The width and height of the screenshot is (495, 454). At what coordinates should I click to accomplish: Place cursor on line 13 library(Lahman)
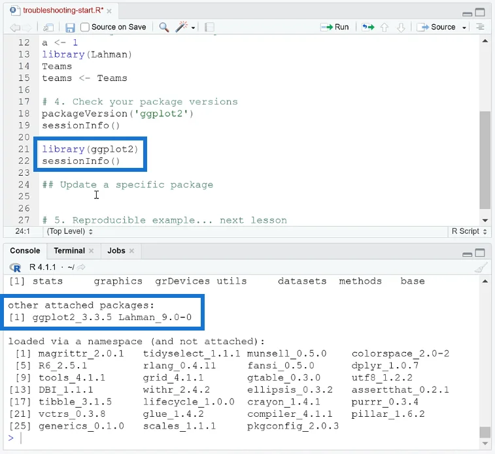[x=87, y=54]
